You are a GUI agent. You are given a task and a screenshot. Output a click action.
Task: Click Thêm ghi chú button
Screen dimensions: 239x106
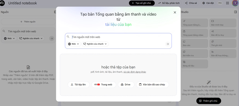pos(209,101)
